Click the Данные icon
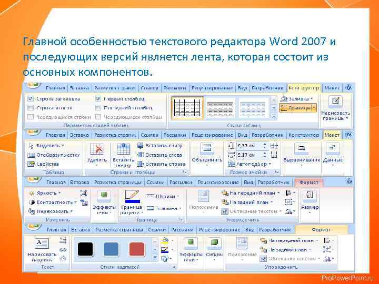The width and height of the screenshot is (379, 284). [333, 149]
